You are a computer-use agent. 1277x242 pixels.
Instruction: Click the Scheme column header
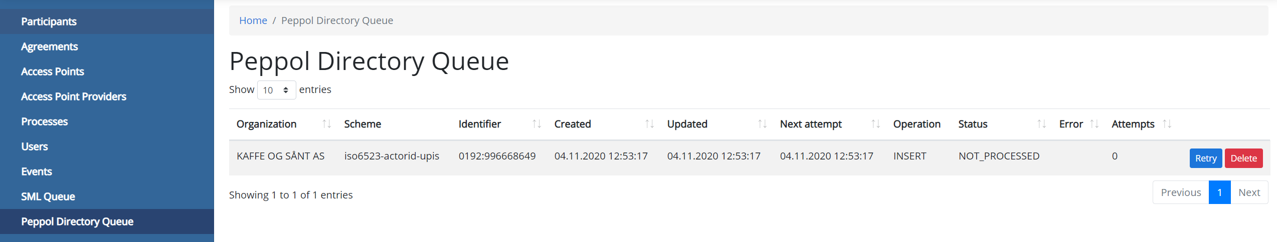coord(362,124)
